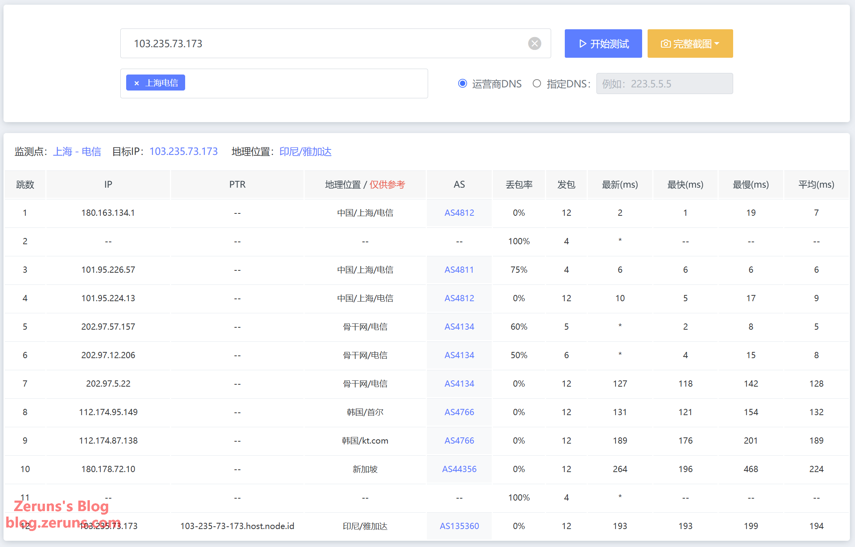
Task: Open the monitoring node selector box
Action: pos(305,83)
